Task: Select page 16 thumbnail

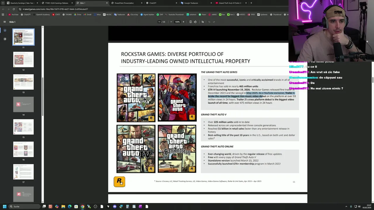Action: (23, 149)
